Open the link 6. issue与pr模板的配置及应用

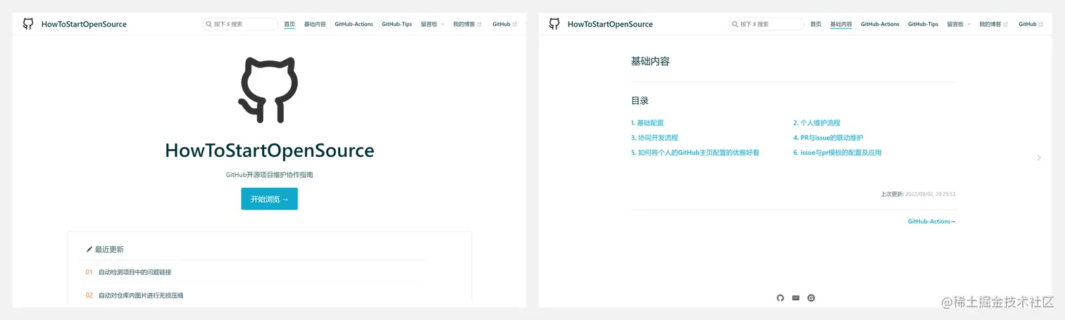(837, 153)
